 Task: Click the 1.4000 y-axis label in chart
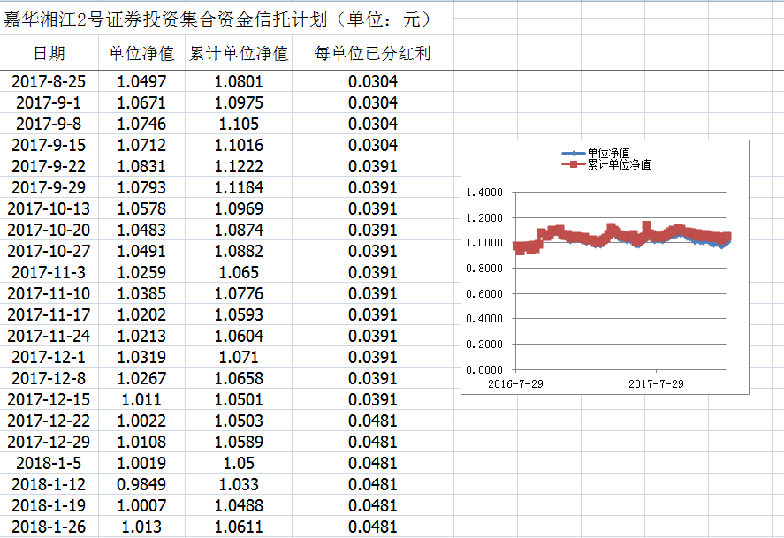pos(483,193)
